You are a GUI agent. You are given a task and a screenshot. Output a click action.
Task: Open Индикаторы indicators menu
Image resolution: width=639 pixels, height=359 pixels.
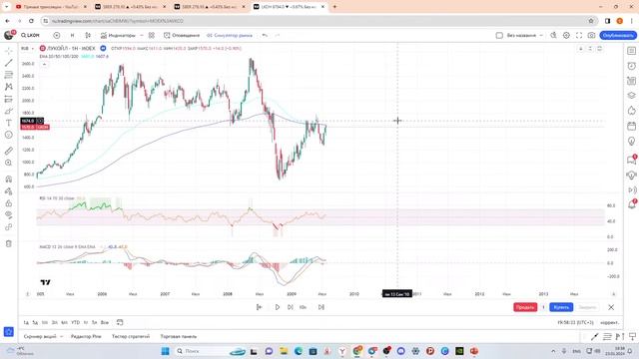pos(118,36)
